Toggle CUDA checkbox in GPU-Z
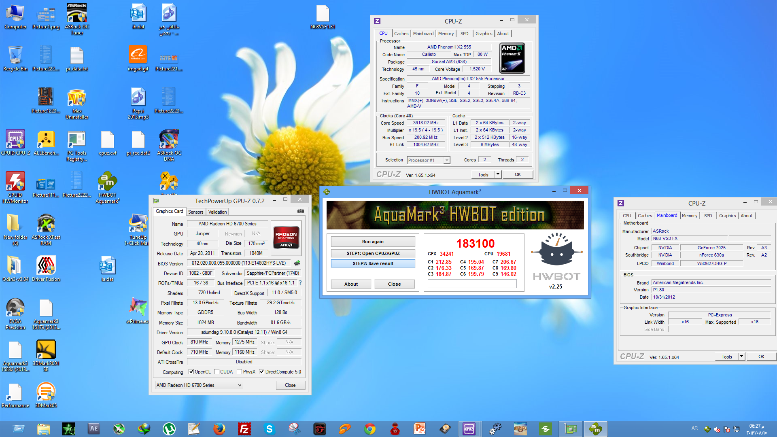This screenshot has width=777, height=437. click(217, 372)
